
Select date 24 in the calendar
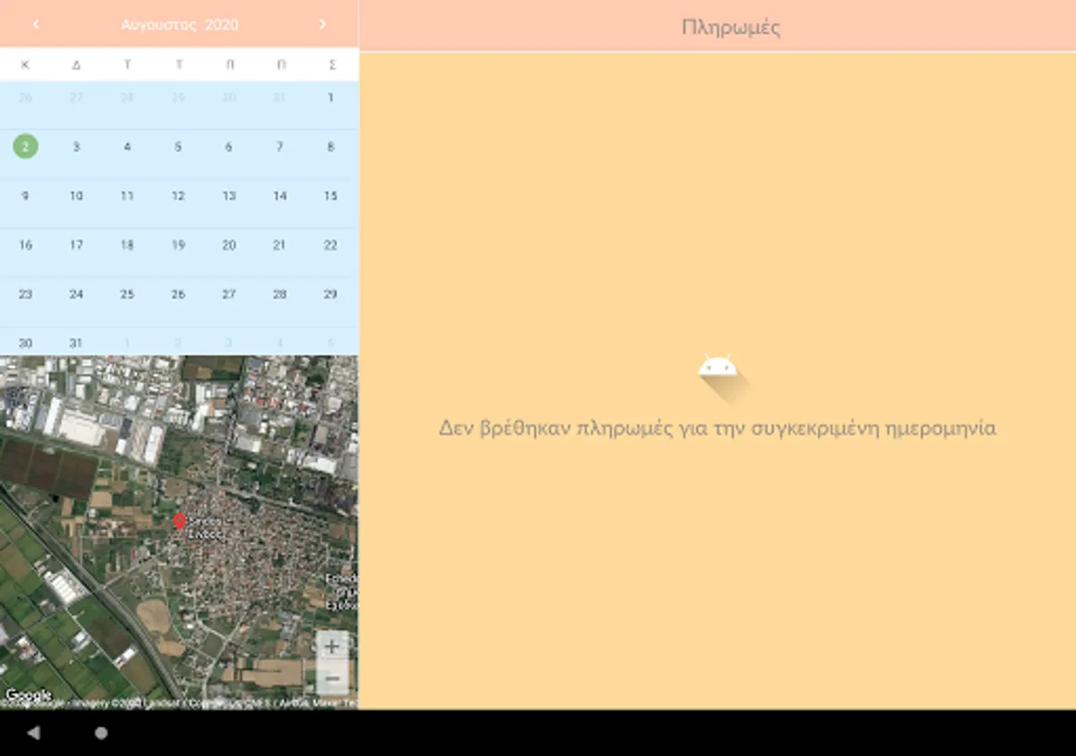pyautogui.click(x=76, y=294)
